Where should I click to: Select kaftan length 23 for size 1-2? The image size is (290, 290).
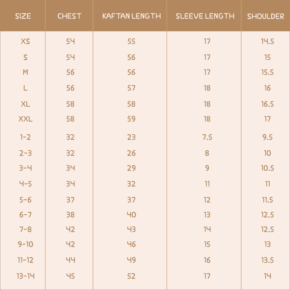[131, 137]
